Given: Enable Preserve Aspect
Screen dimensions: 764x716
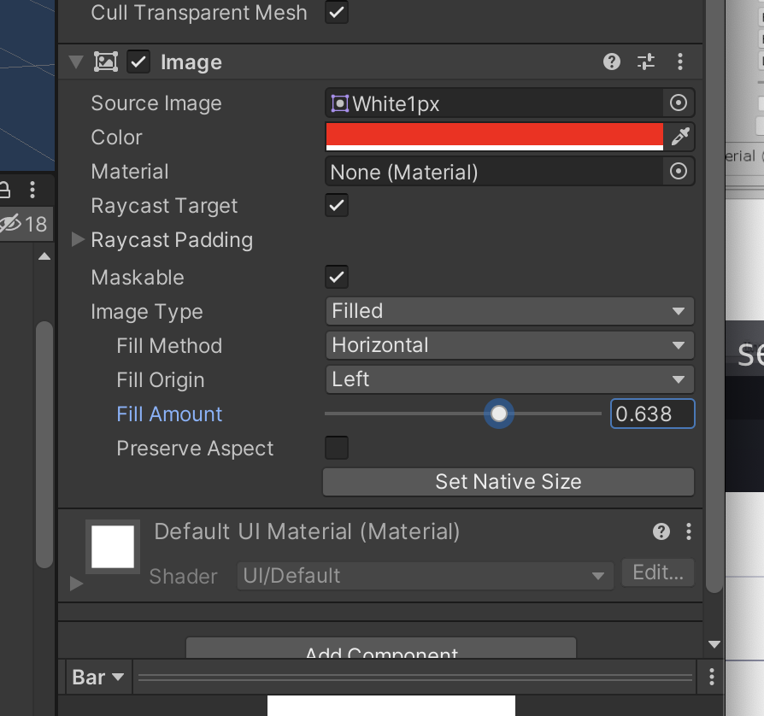Looking at the screenshot, I should point(336,448).
